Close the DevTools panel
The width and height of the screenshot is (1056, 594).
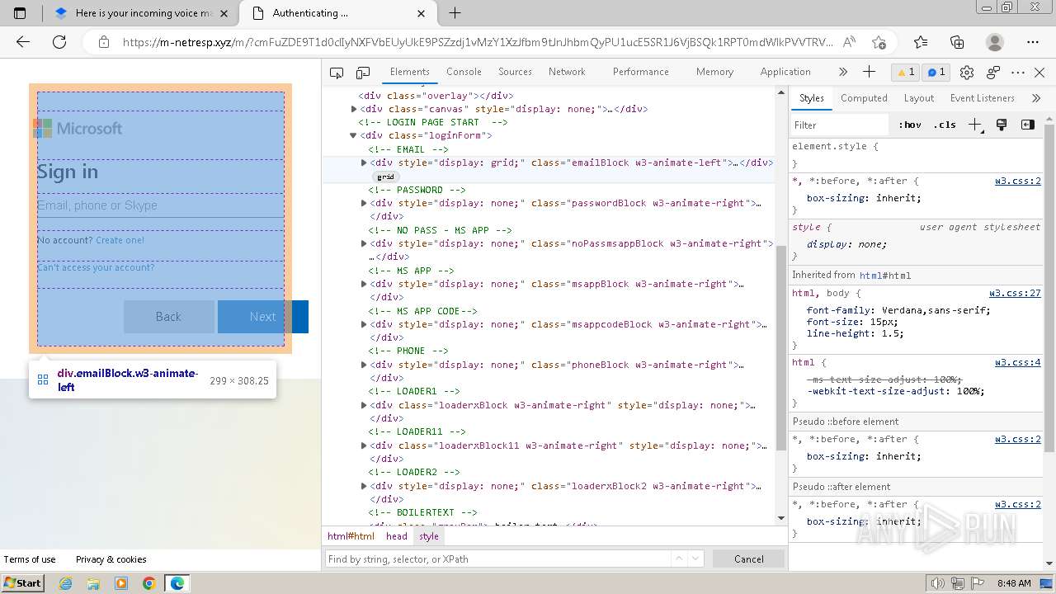click(1039, 73)
